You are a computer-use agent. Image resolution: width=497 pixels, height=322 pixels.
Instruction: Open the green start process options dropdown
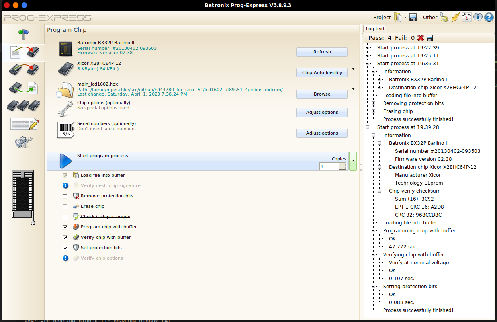pyautogui.click(x=353, y=161)
